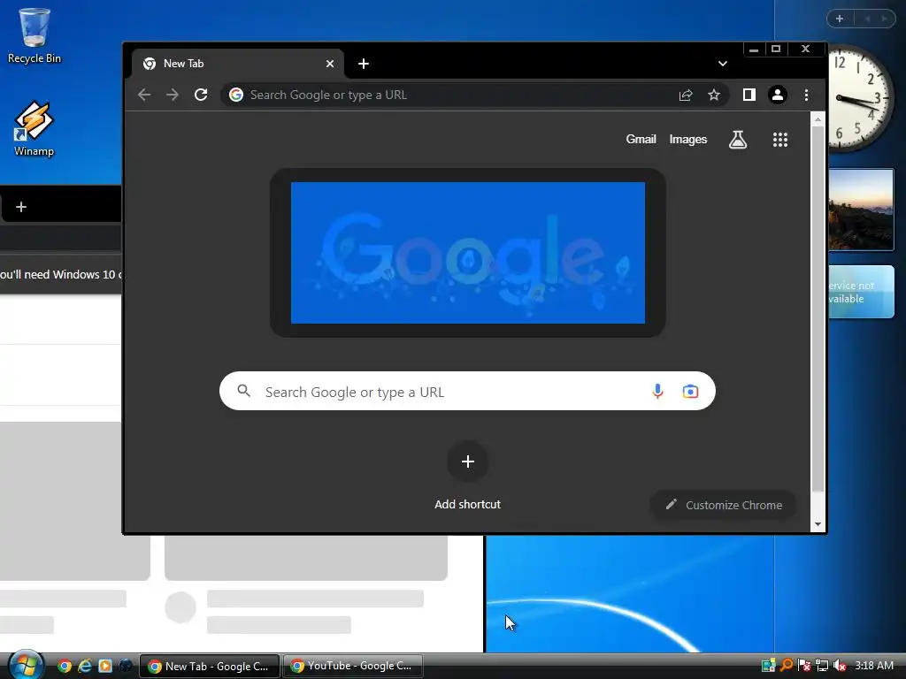
Task: Click the 3:18 AM system clock
Action: point(874,665)
